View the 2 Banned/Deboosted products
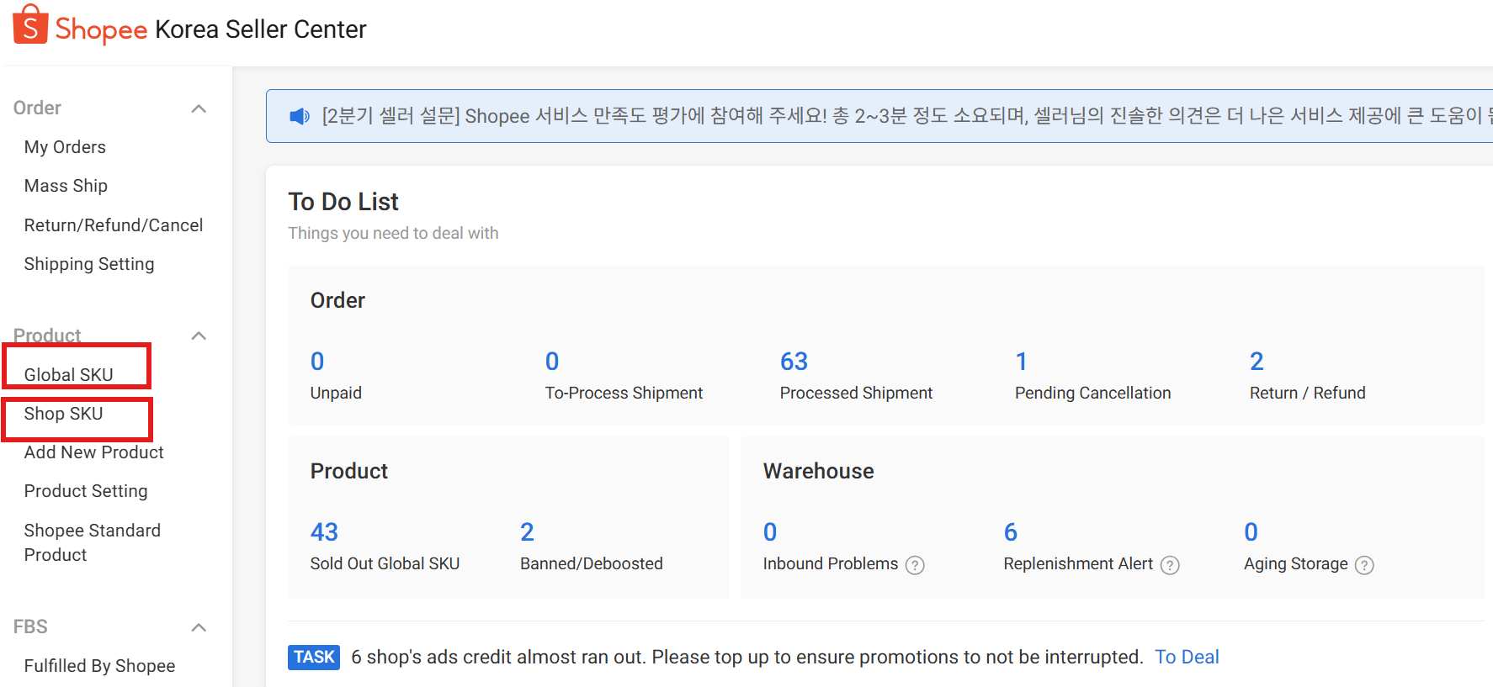The image size is (1493, 687). click(x=591, y=547)
